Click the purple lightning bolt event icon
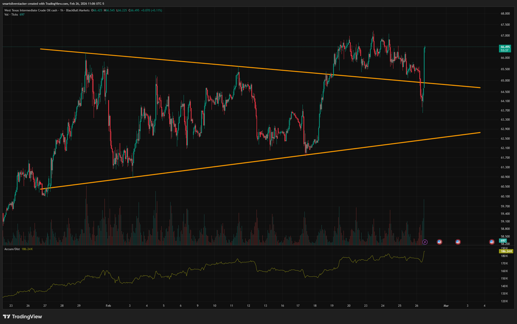This screenshot has height=324, width=517. tap(425, 242)
